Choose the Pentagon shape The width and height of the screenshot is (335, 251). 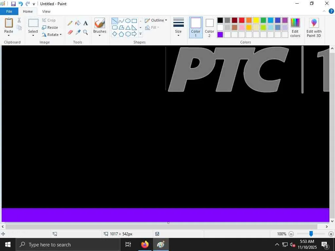click(x=121, y=34)
